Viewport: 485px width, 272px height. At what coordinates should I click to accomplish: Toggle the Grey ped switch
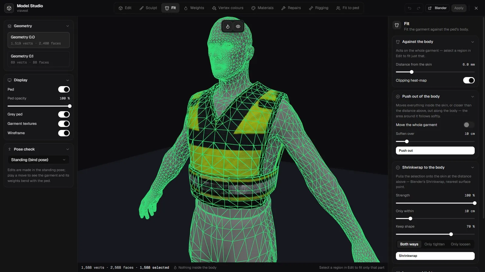64,114
